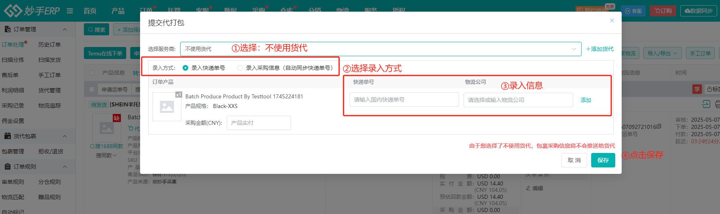Click the 妙手ERP logo

[32, 11]
